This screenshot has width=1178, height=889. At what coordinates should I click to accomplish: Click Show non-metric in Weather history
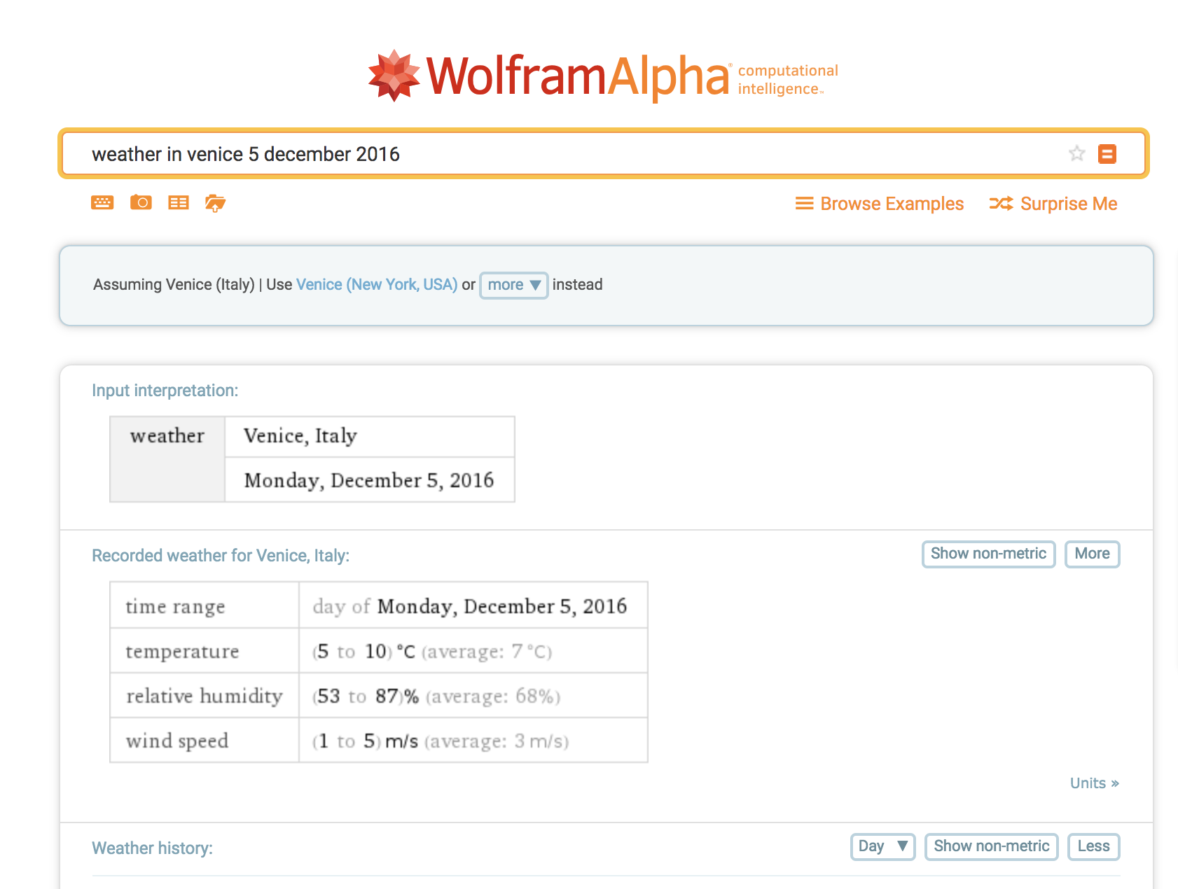(991, 846)
